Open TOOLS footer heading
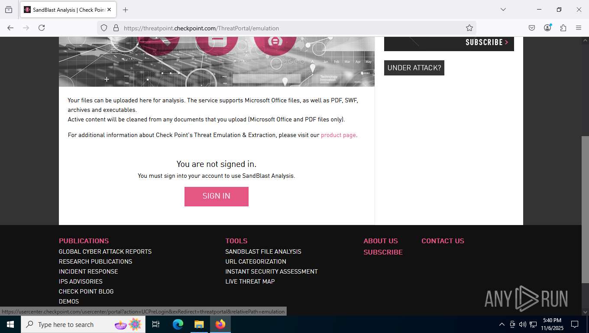Screen dimensions: 589x333 tap(236, 241)
